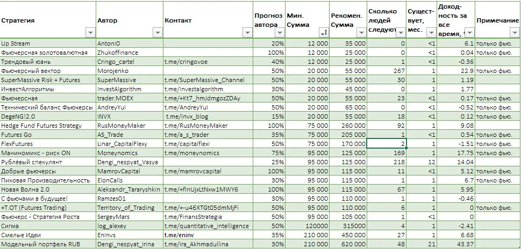Open link t.me/+Kt7_hmJdmgozZDAy
521x249 pixels.
point(202,98)
